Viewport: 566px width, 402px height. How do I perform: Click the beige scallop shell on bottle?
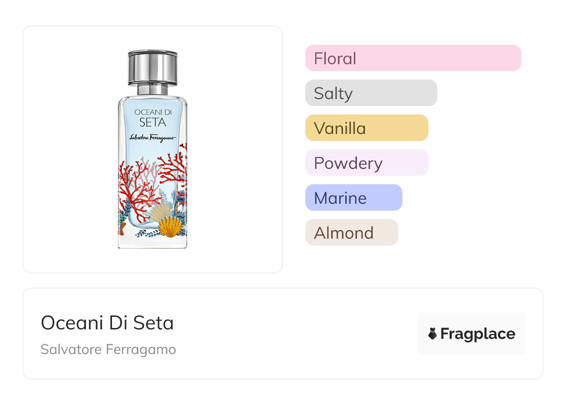tap(159, 212)
